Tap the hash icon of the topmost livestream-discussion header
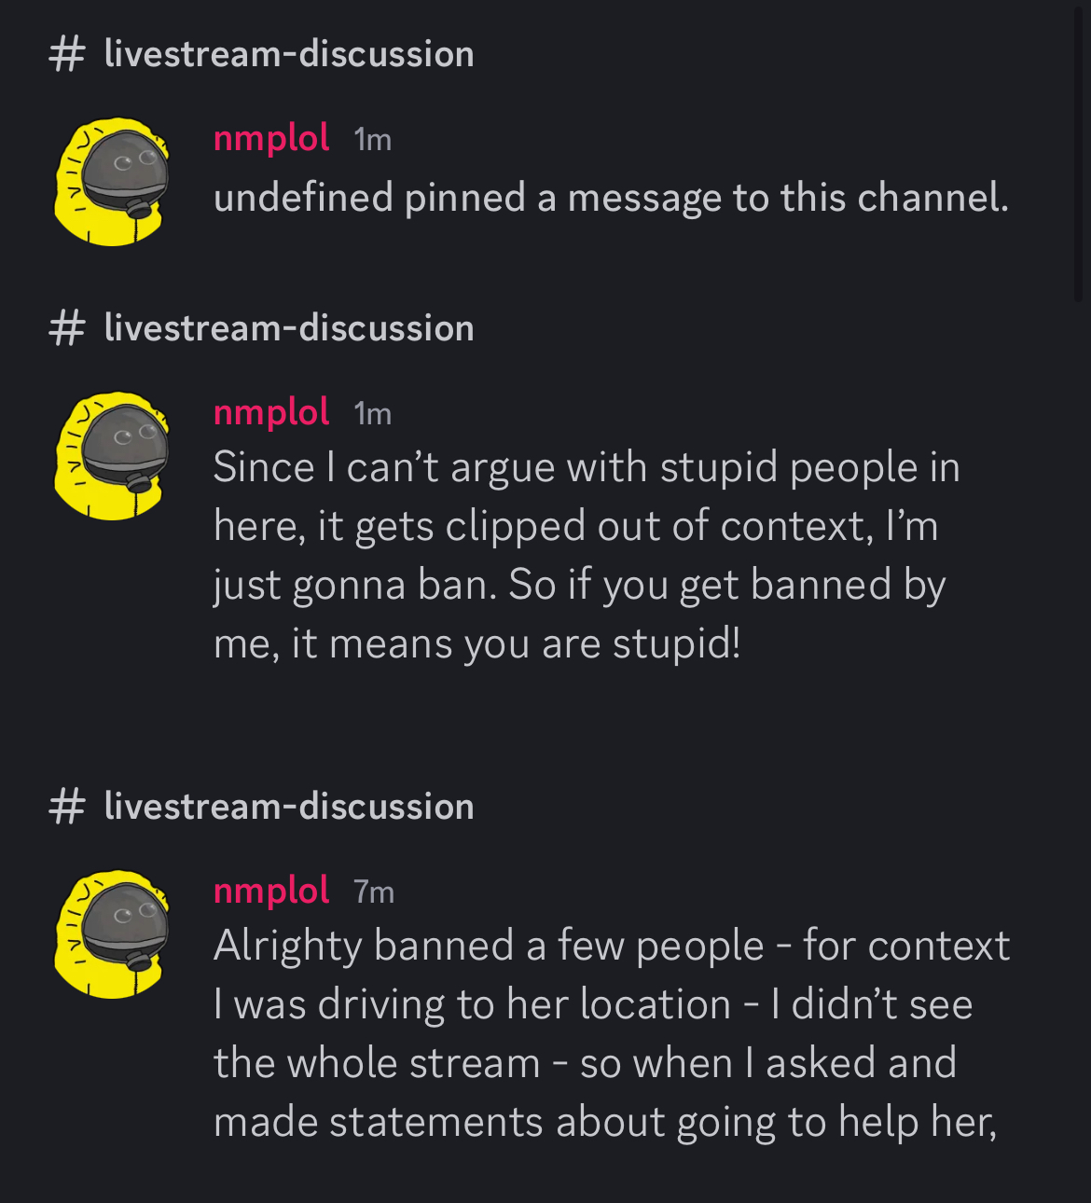Image resolution: width=1091 pixels, height=1203 pixels. click(66, 54)
